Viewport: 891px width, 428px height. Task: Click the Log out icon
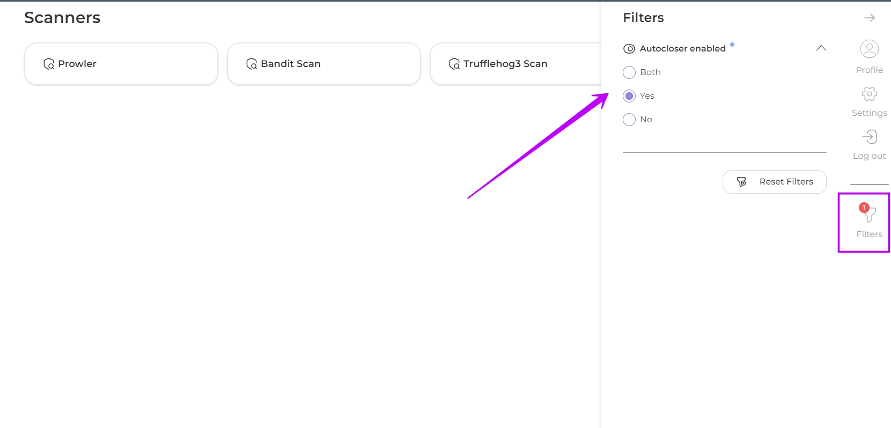tap(869, 137)
